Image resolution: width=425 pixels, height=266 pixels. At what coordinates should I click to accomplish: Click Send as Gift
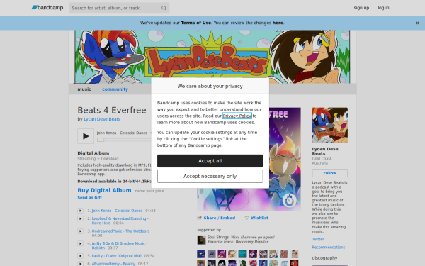coord(90,198)
